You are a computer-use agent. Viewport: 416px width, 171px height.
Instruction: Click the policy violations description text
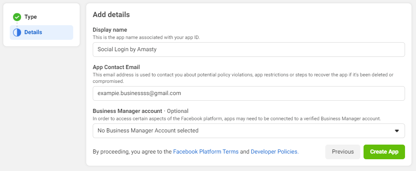243,78
